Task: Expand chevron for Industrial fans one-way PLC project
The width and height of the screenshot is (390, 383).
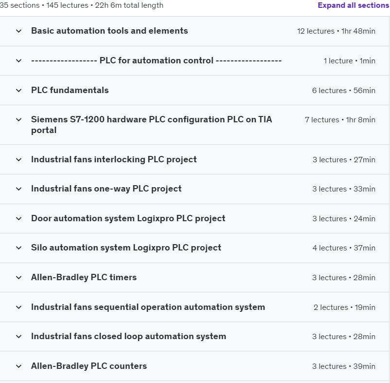Action: [19, 189]
